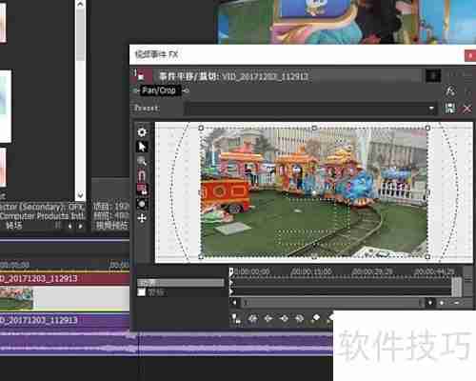The image size is (476, 381).
Task: Select the Normal Edit arrow tool
Action: coord(142,147)
